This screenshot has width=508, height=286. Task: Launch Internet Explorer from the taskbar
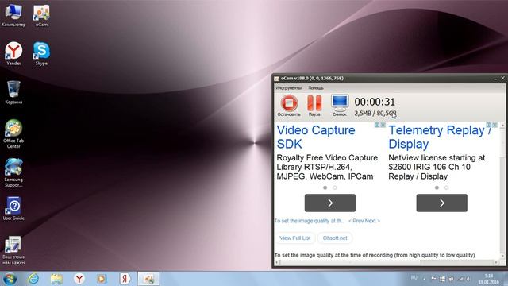[33, 279]
